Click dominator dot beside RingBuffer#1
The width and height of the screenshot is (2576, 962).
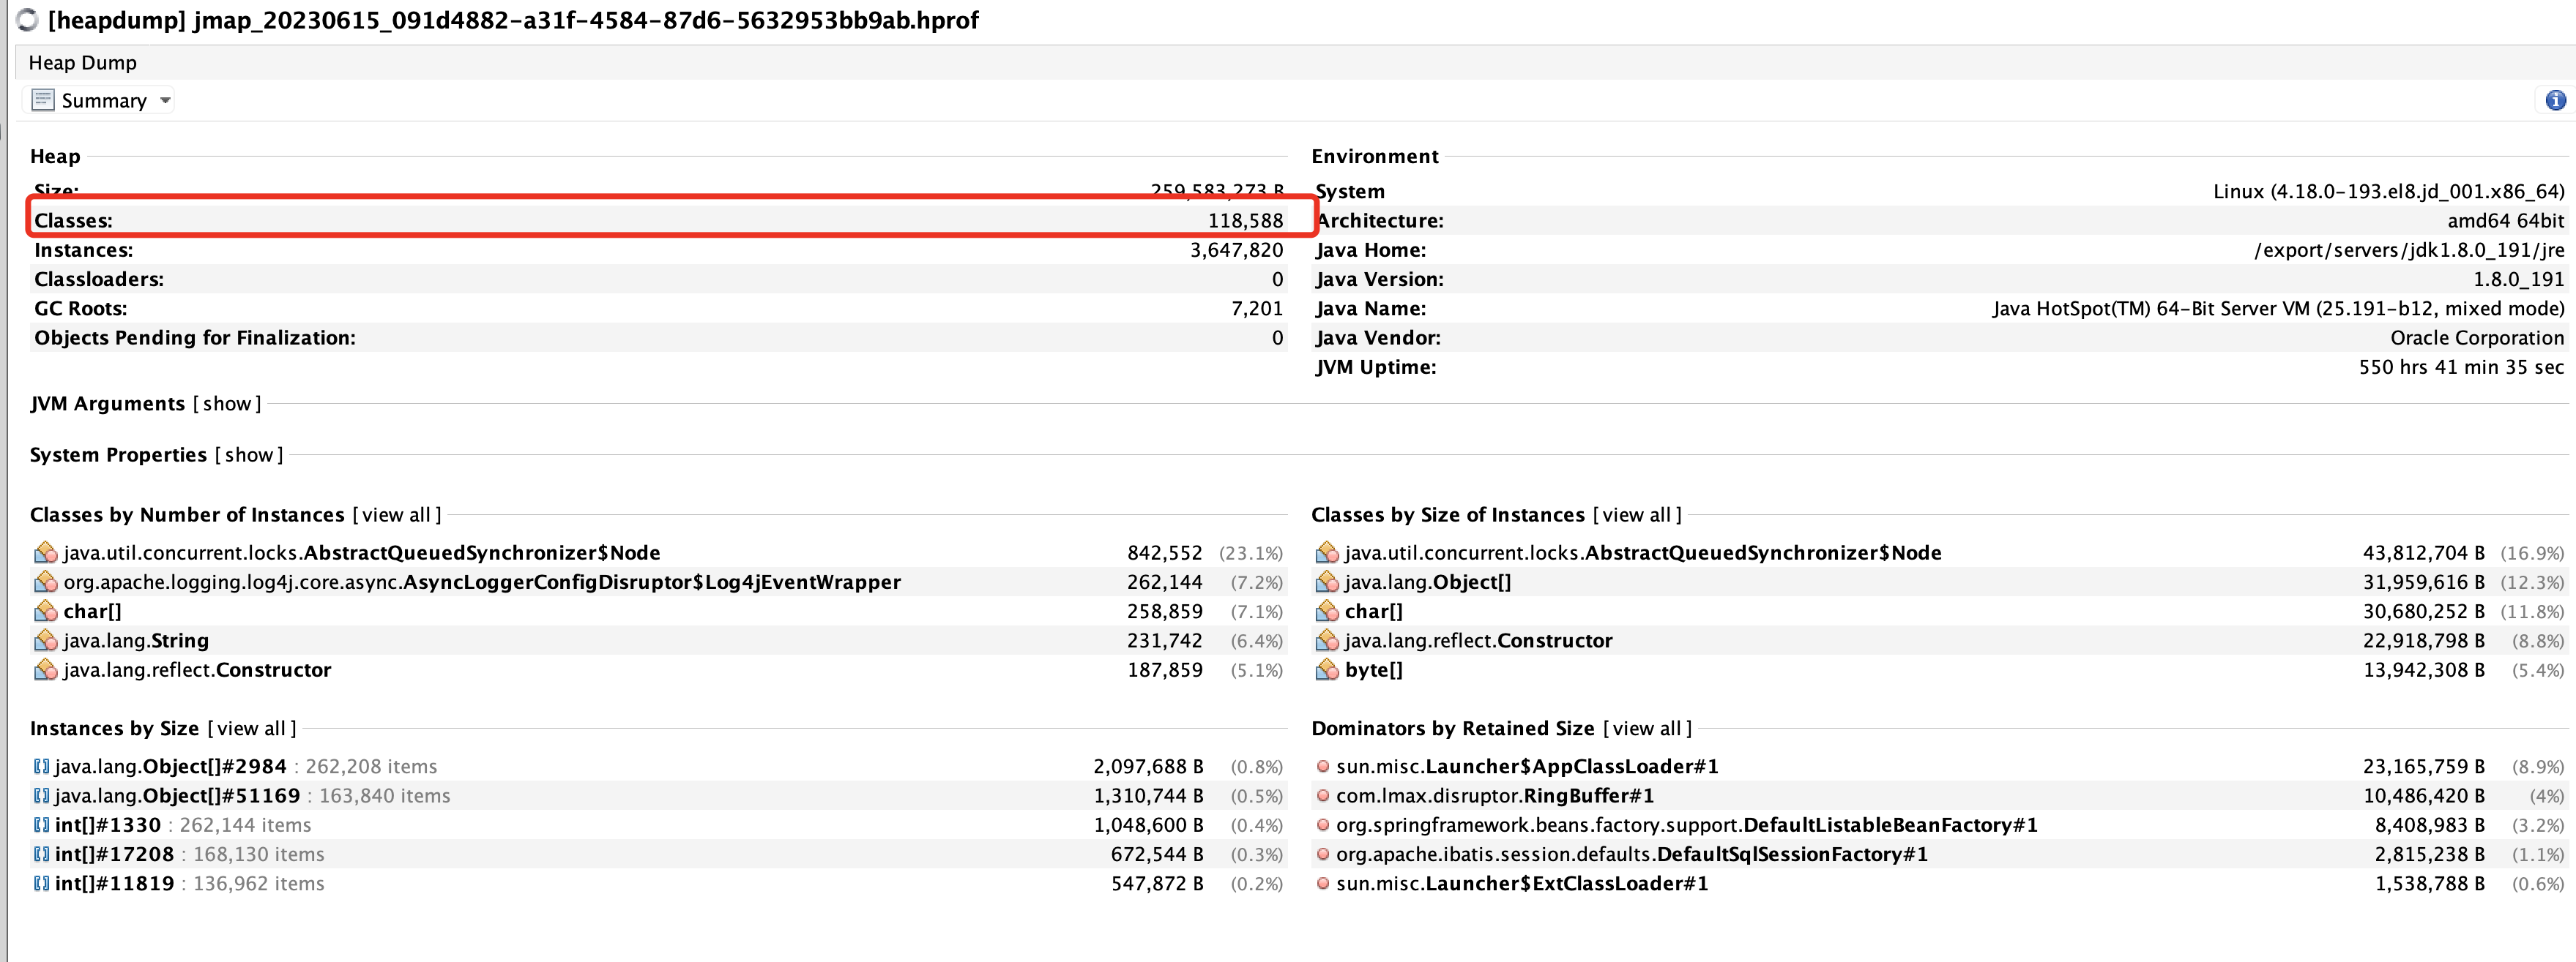pos(1323,795)
